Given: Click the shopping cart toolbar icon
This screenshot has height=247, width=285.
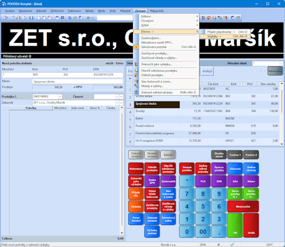Looking at the screenshot, I should (x=203, y=18).
